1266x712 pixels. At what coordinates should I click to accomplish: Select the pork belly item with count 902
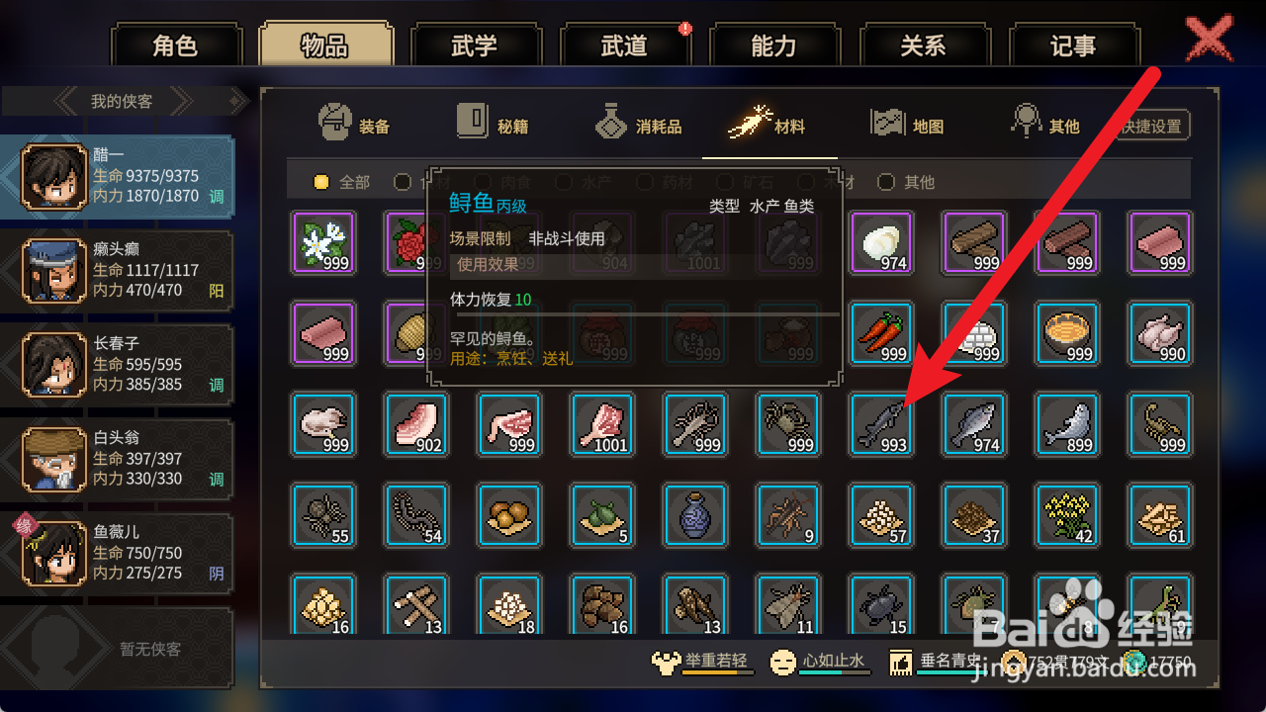tap(416, 424)
